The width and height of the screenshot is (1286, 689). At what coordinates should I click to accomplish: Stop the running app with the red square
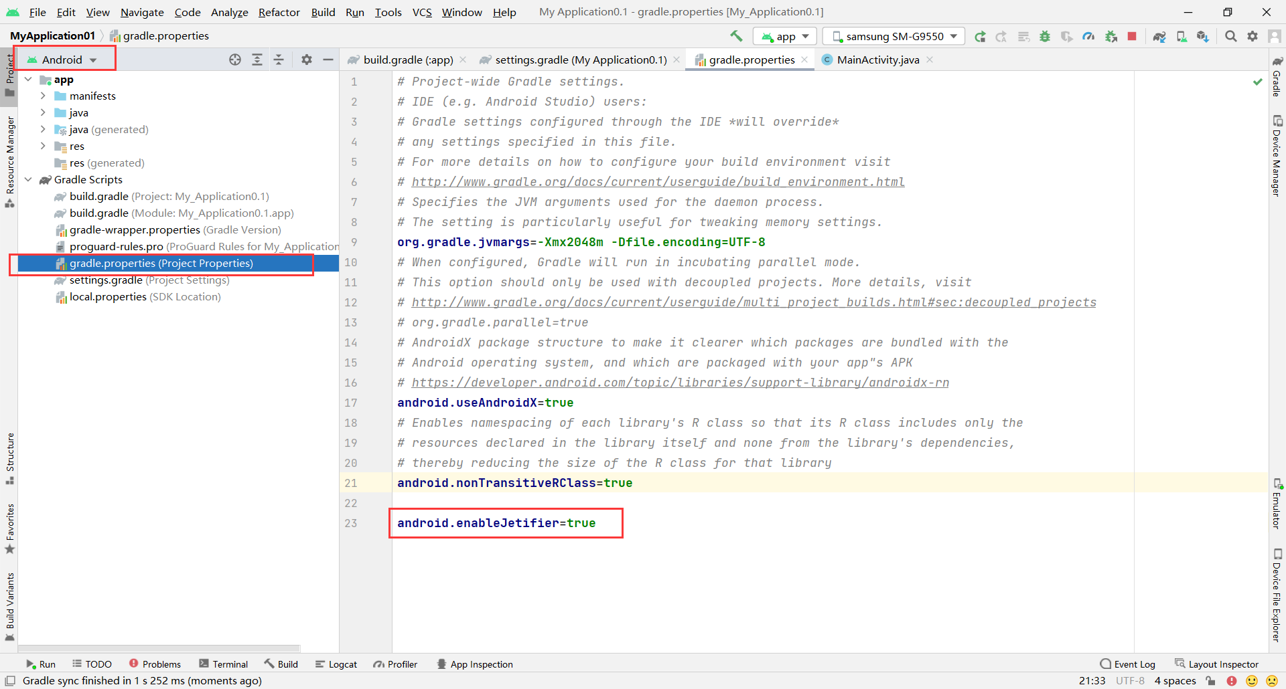coord(1132,36)
